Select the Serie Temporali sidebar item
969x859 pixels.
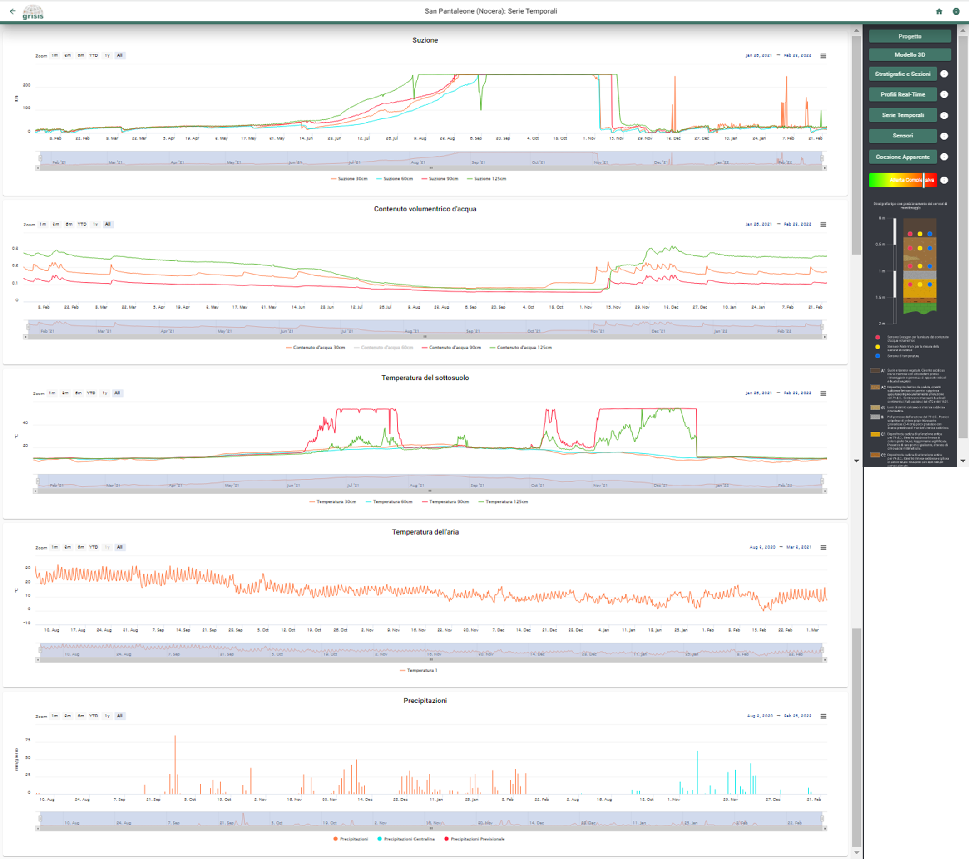point(902,115)
